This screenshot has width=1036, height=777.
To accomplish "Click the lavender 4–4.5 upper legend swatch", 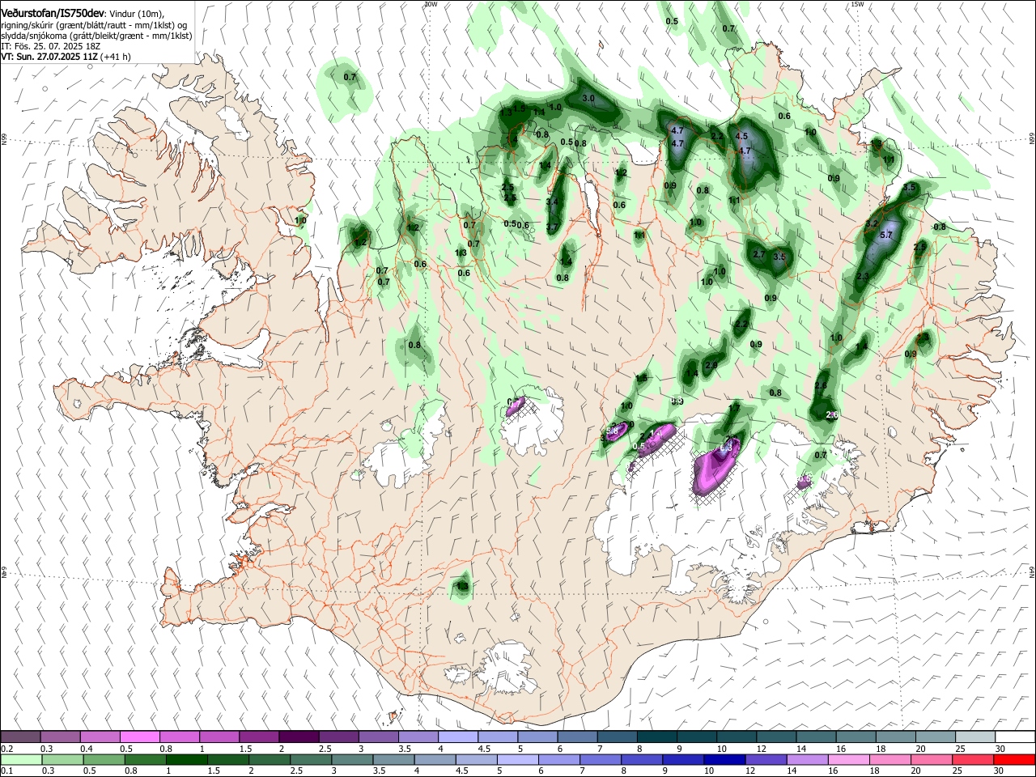I will (x=458, y=737).
